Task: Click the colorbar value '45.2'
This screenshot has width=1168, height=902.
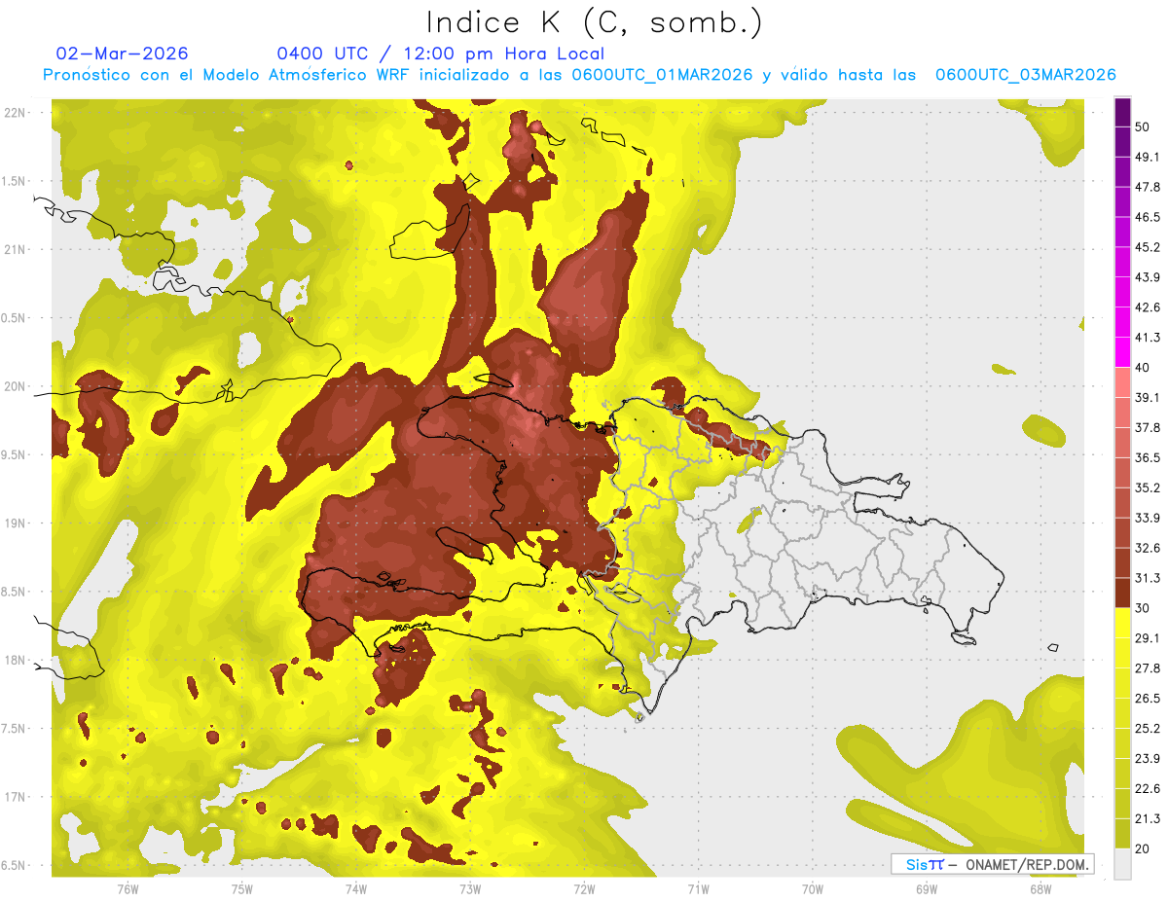Action: pyautogui.click(x=1148, y=247)
